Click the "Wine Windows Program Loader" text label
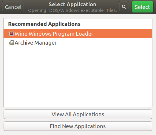This screenshot has height=135, width=156. coord(54,34)
